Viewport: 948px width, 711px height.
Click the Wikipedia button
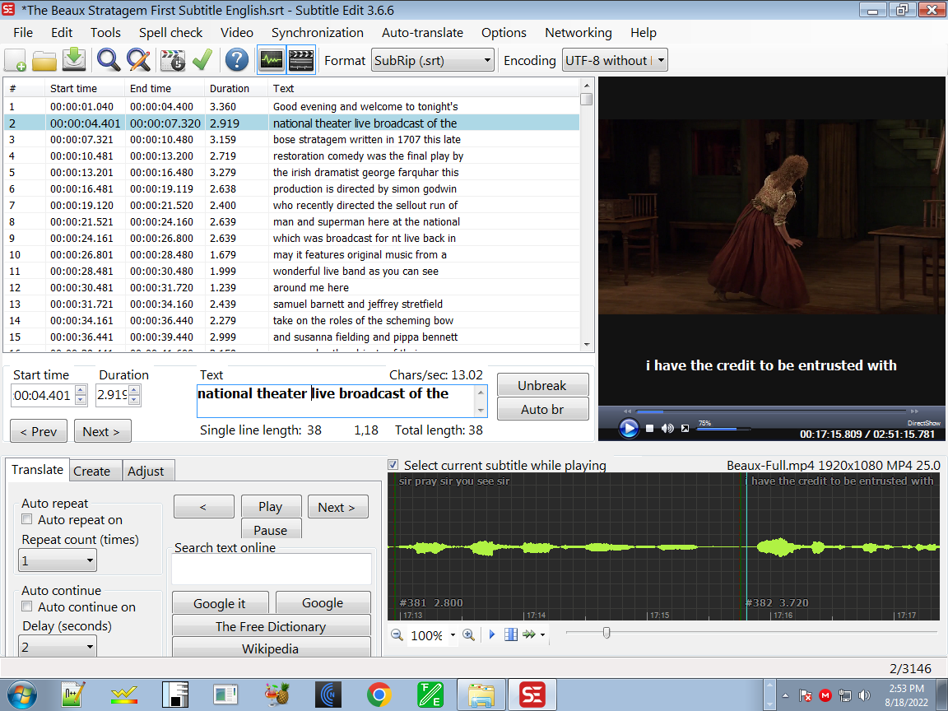point(271,648)
